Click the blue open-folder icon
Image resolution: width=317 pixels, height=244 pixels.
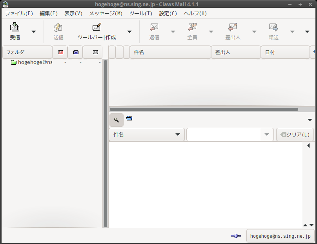(129, 118)
